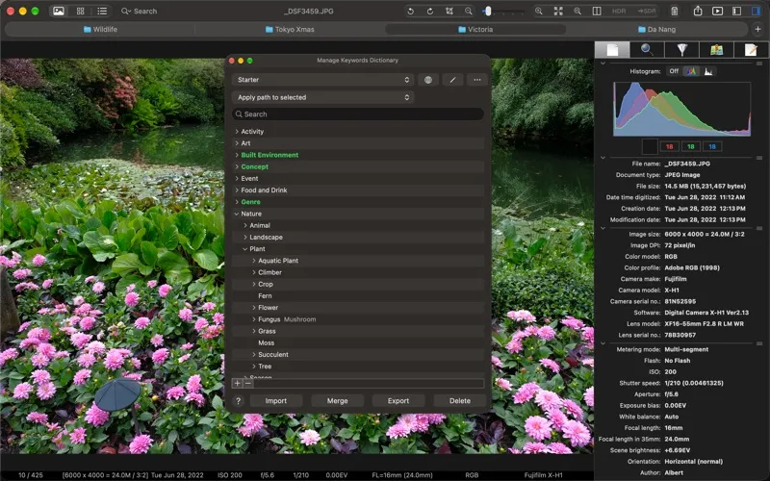Open the map location panel tab

(716, 50)
